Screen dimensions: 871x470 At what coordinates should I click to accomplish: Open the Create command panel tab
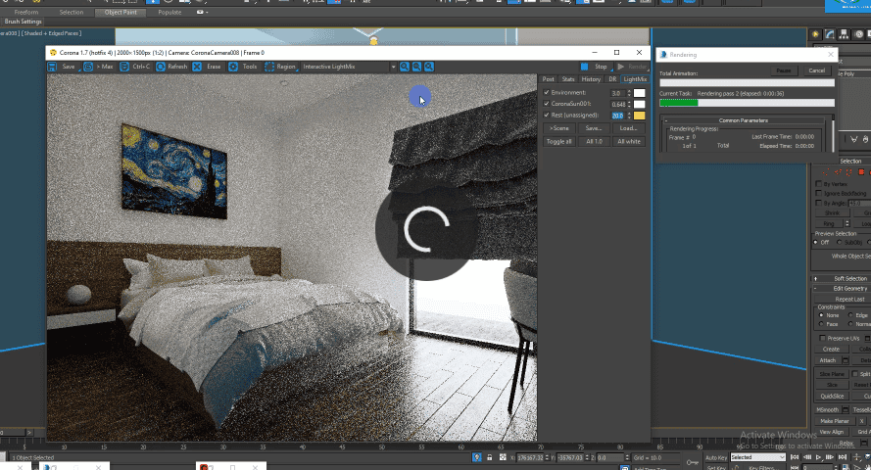pos(815,34)
